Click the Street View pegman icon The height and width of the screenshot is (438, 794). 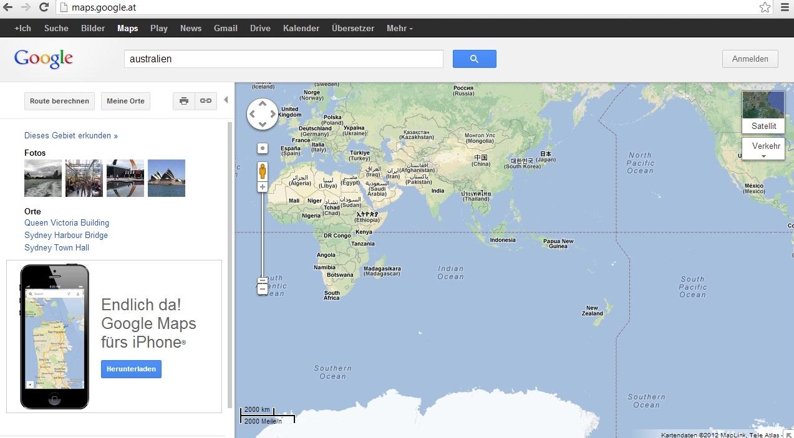(x=263, y=171)
